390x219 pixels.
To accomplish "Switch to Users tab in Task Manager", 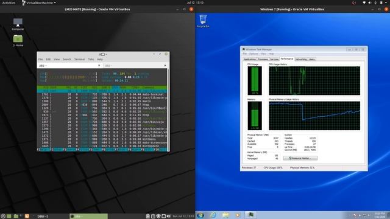I will click(311, 60).
